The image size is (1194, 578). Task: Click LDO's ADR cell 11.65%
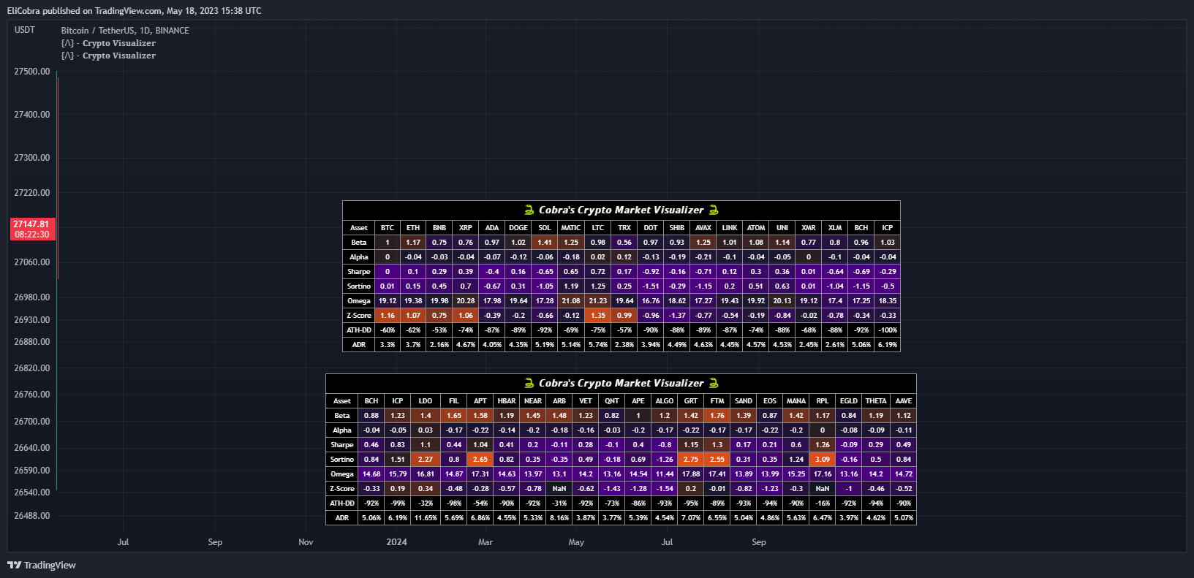pos(426,518)
